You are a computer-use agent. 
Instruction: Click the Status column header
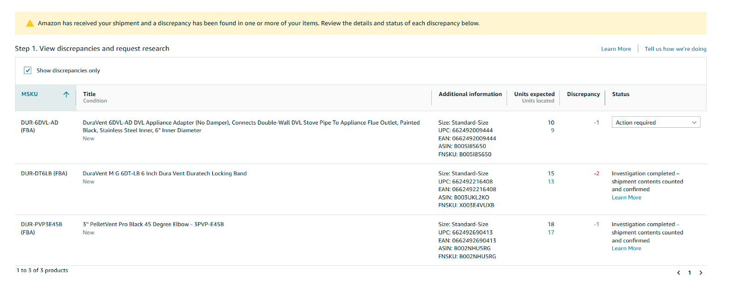click(620, 94)
